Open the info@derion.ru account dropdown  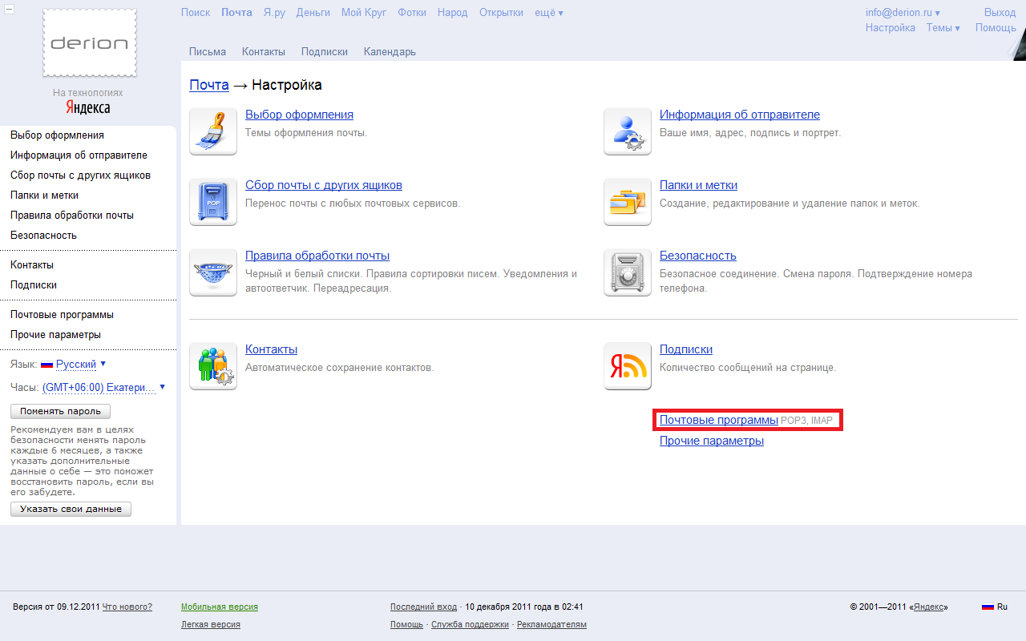point(903,13)
